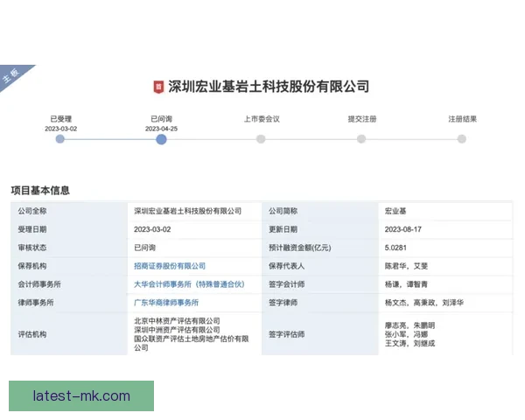Image resolution: width=525 pixels, height=420 pixels.
Task: Click the 保荐代表人 label
Action: click(287, 266)
